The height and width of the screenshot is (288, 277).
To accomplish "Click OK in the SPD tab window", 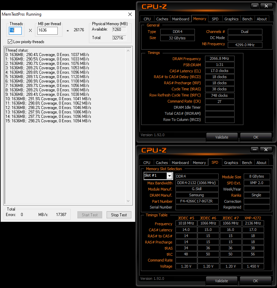I will [255, 281].
